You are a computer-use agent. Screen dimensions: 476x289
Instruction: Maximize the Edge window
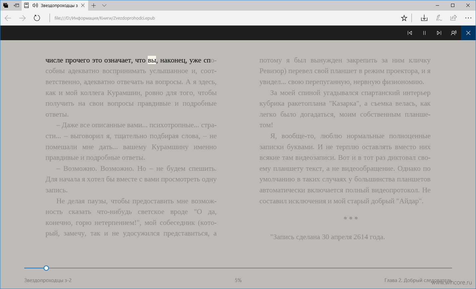pyautogui.click(x=453, y=5)
